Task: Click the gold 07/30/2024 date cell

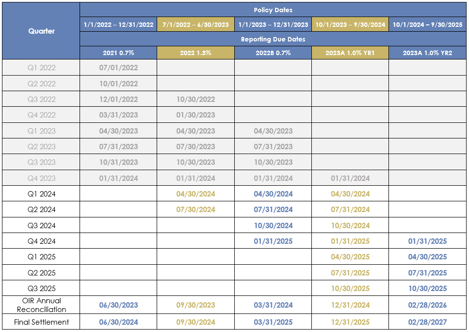Action: pos(196,210)
